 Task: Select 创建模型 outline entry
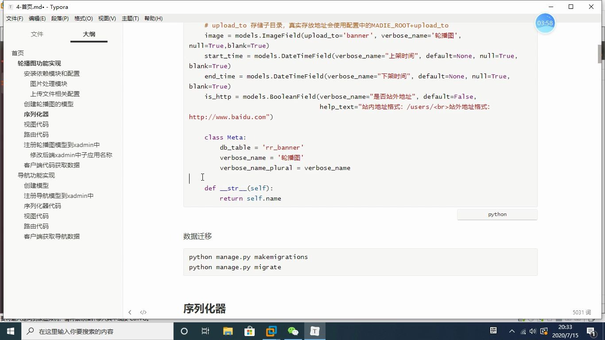tap(36, 185)
